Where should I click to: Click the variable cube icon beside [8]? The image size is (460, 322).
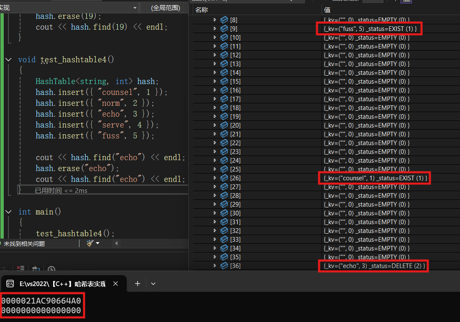click(x=224, y=20)
